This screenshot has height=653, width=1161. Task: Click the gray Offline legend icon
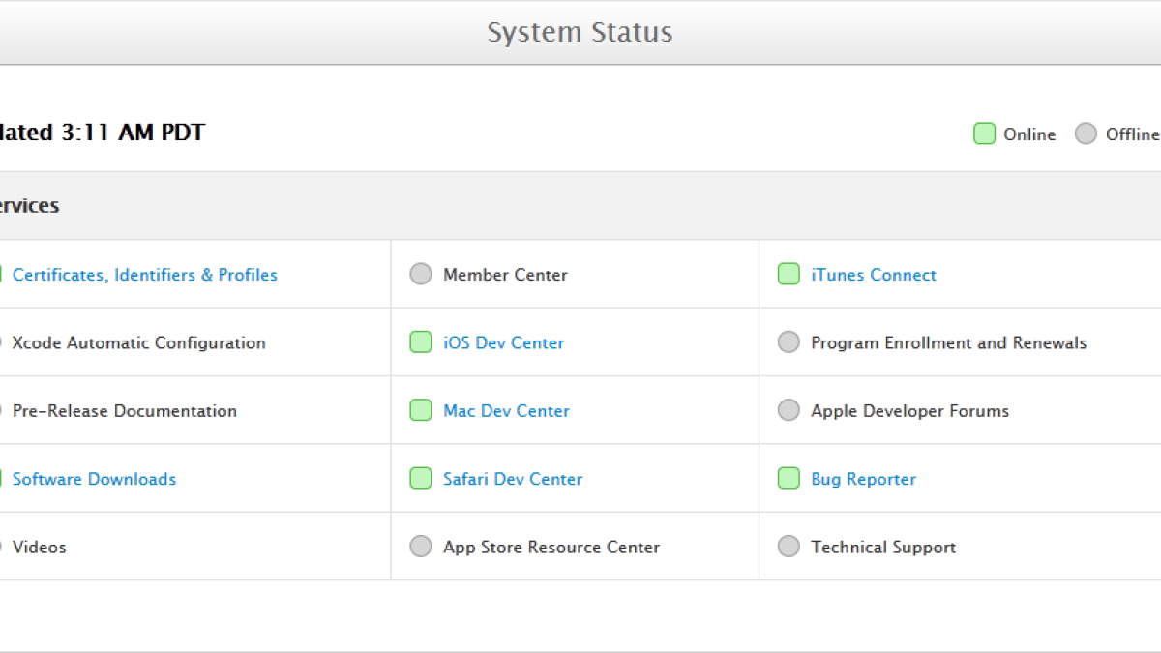(1086, 134)
